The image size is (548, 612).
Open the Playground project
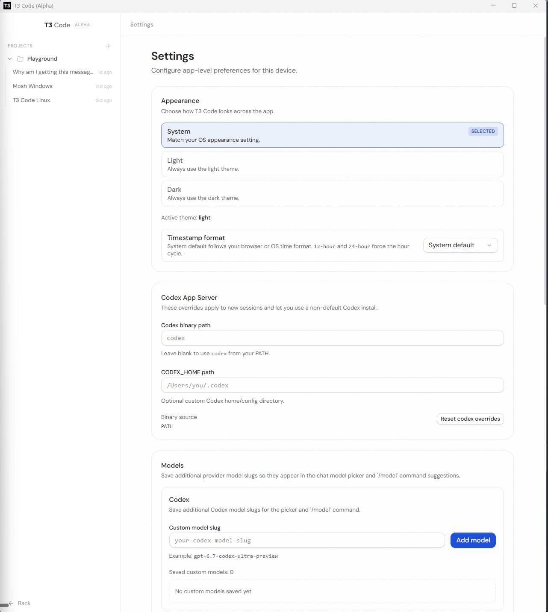point(42,59)
